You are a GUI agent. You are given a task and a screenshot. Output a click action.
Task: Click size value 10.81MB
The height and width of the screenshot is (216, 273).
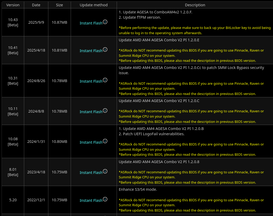tap(59, 50)
